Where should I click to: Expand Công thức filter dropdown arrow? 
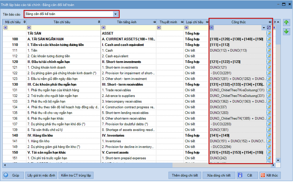264,28
